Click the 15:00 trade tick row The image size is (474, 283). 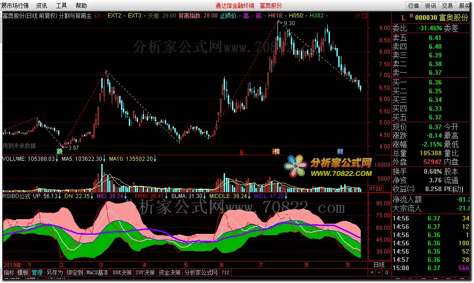tap(431, 268)
